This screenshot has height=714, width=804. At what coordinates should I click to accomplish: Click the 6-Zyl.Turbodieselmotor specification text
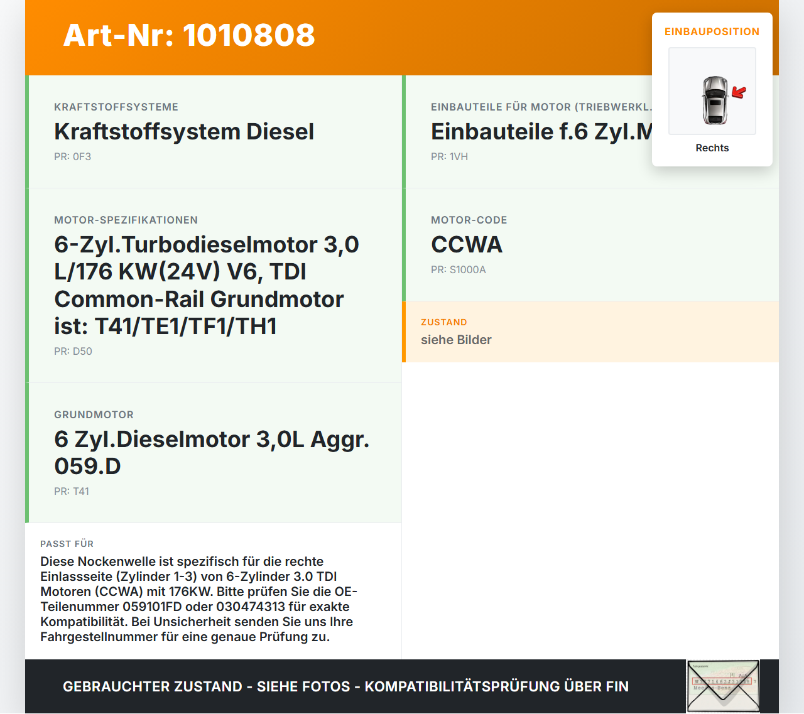click(x=207, y=285)
